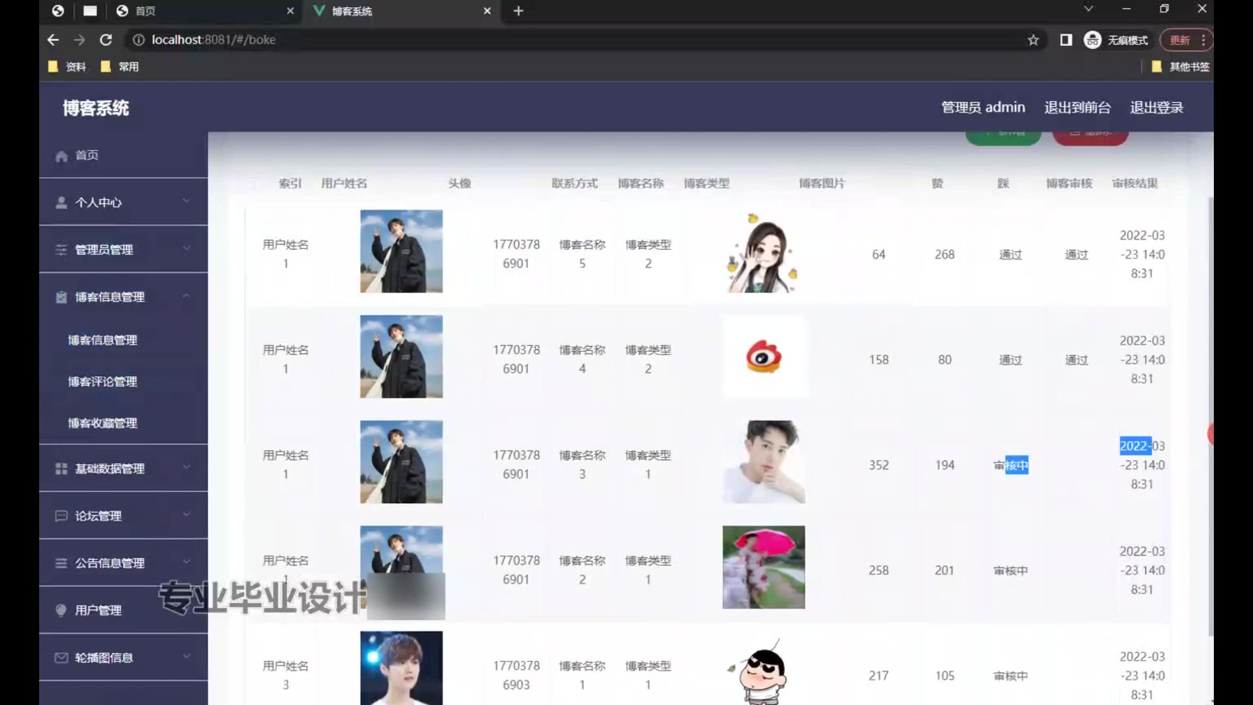This screenshot has width=1253, height=705.
Task: Click the clipboard icon beside 博客信息管理
Action: [61, 297]
